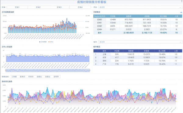183x113 pixels.
Task: Click the chart icon beside 月度概览
Action: pyautogui.click(x=181, y=12)
